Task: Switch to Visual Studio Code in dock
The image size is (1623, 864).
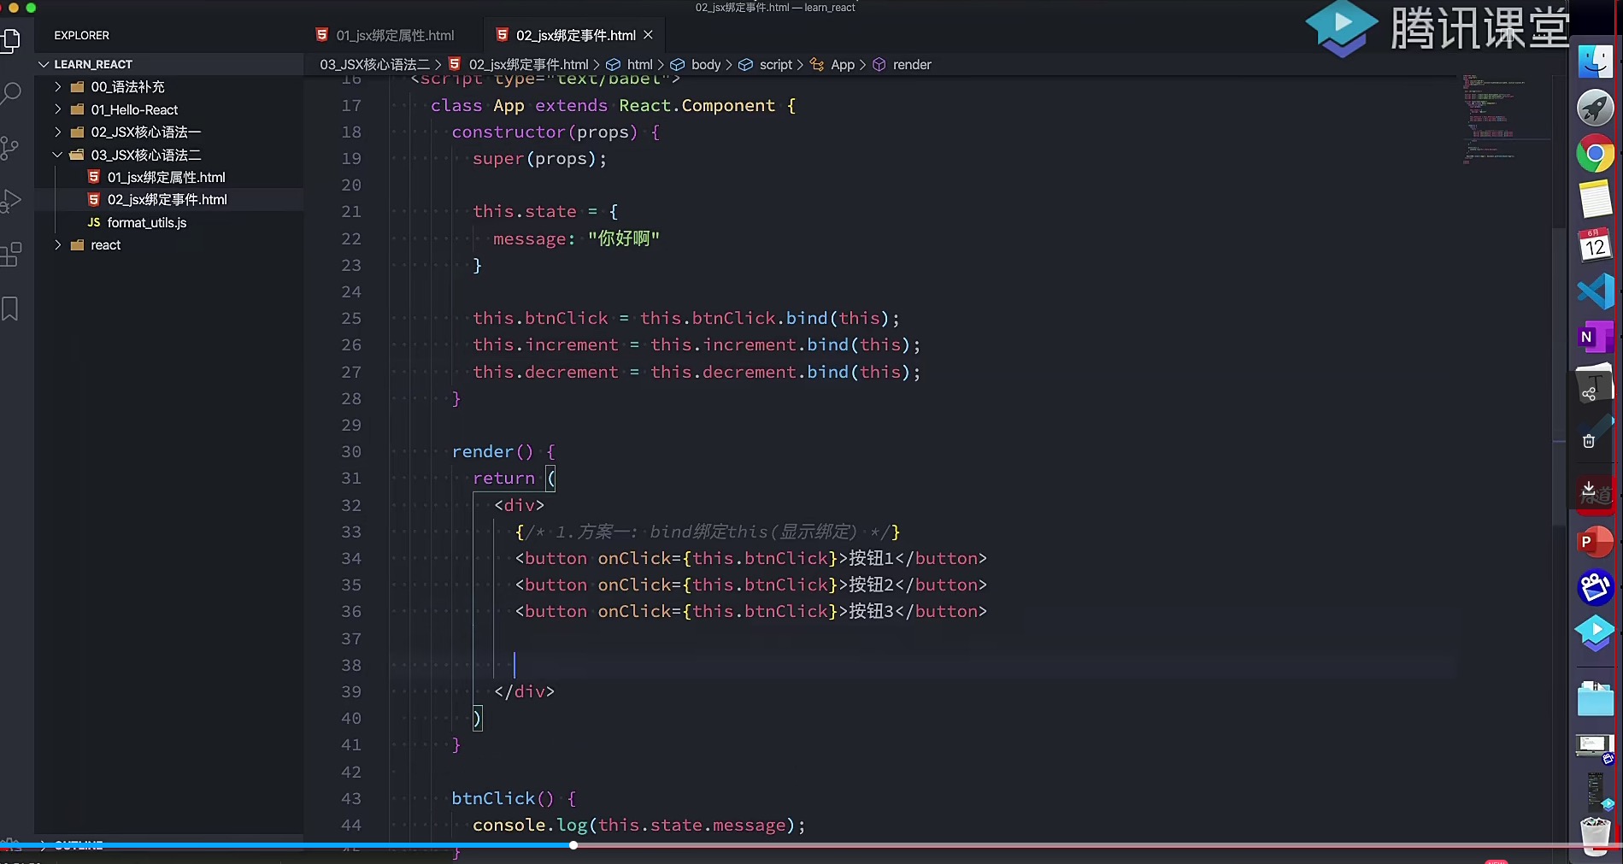Action: coord(1595,291)
